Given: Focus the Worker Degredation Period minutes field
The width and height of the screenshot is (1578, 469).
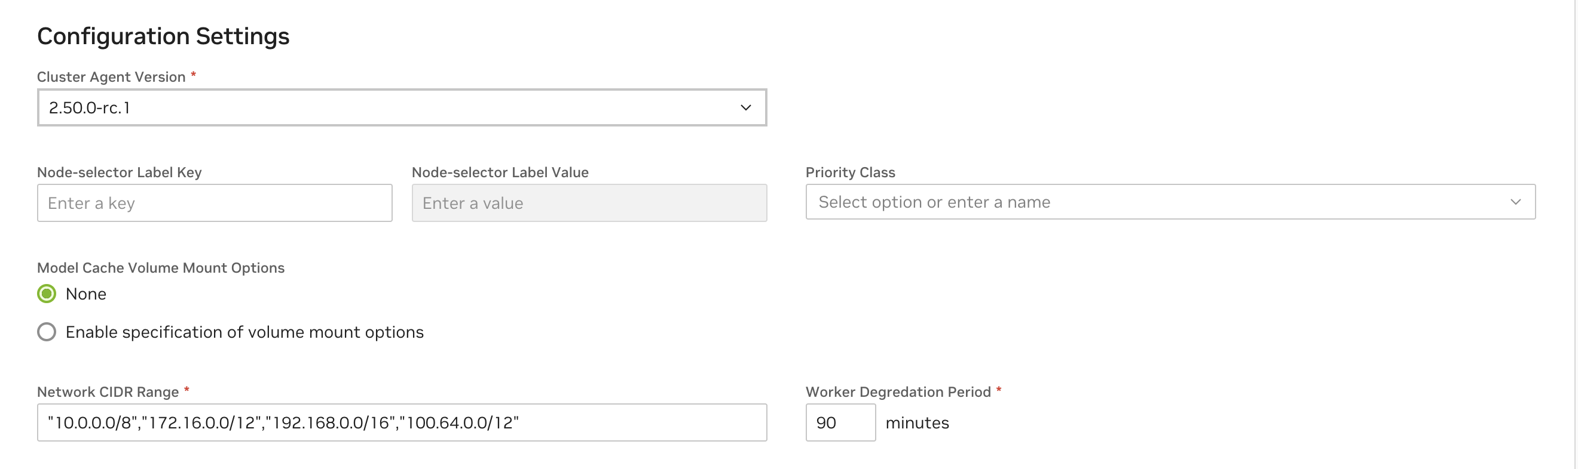Looking at the screenshot, I should (x=840, y=422).
